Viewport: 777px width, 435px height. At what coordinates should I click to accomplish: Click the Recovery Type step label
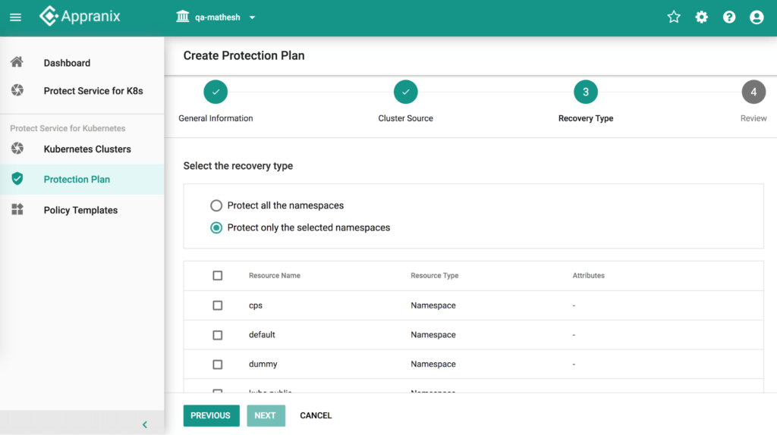[586, 118]
